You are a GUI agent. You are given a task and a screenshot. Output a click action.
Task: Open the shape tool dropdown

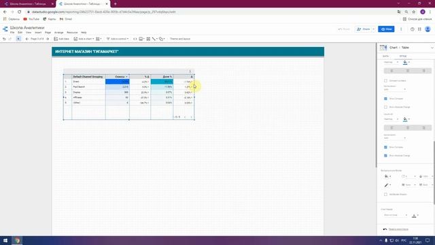pyautogui.click(x=162, y=39)
